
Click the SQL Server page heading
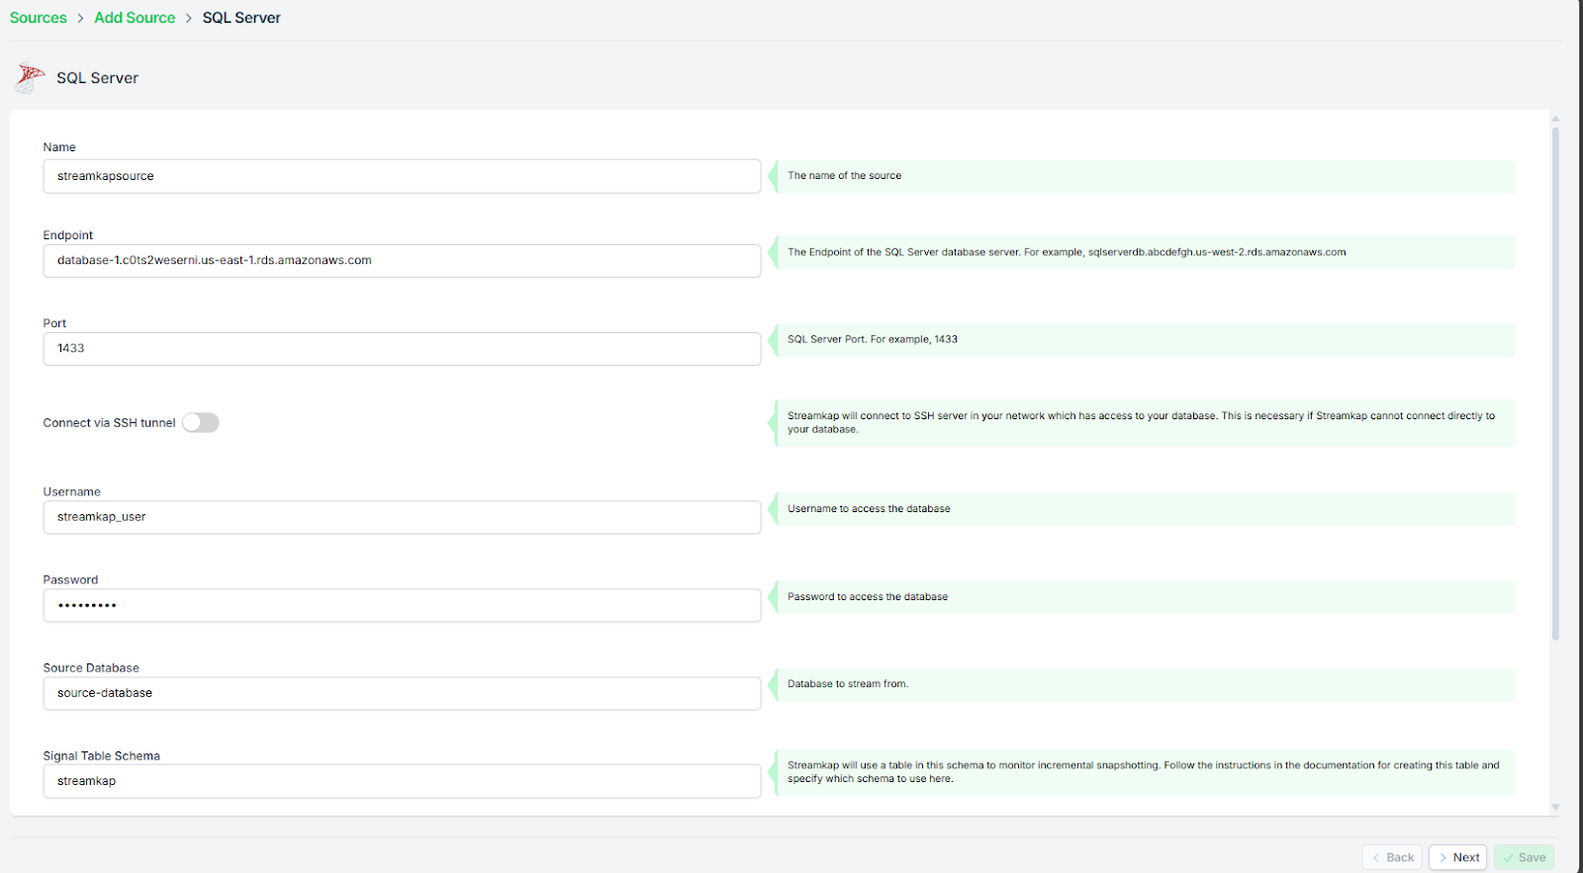[97, 78]
